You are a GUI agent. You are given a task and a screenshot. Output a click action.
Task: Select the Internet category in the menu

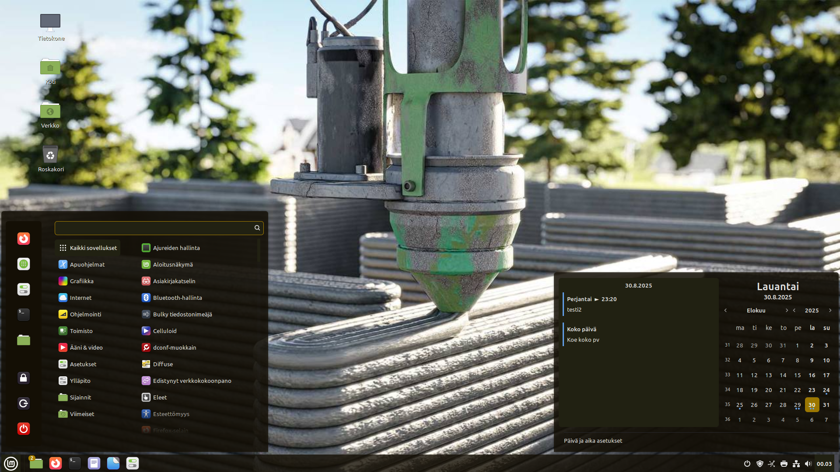click(x=80, y=298)
